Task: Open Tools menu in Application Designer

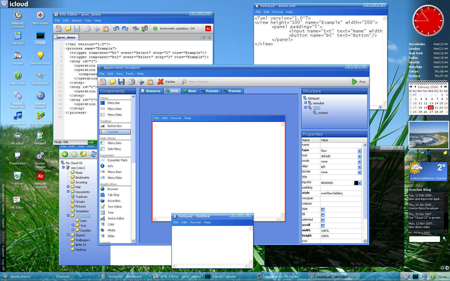Action: pyautogui.click(x=130, y=74)
